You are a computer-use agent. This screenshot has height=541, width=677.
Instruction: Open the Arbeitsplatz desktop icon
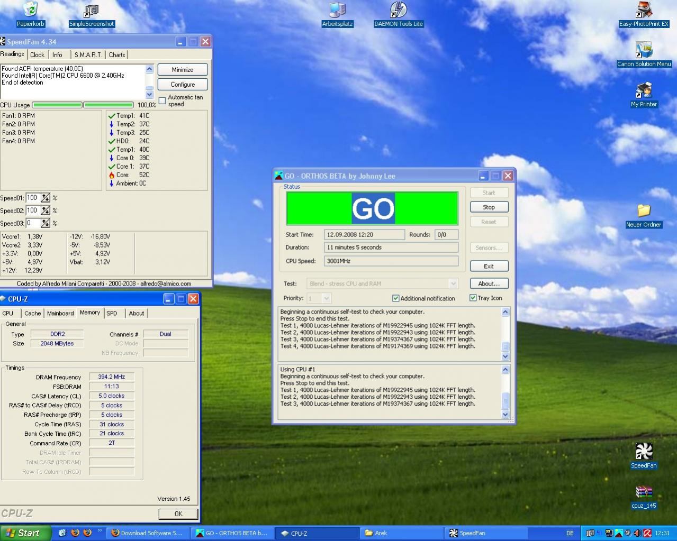coord(337,15)
